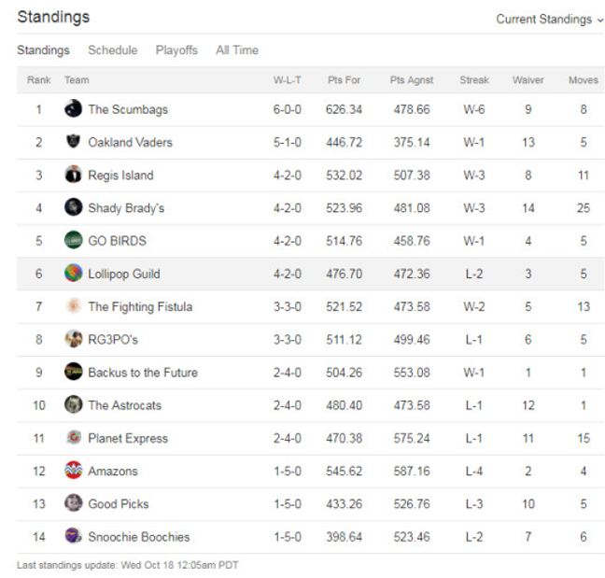The width and height of the screenshot is (605, 578).
Task: Open Backus to the Future team page
Action: (143, 373)
